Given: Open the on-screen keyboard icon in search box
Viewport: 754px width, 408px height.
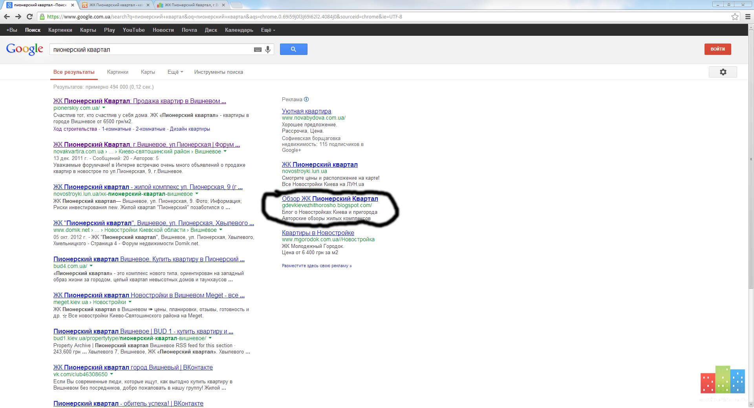Looking at the screenshot, I should [258, 49].
